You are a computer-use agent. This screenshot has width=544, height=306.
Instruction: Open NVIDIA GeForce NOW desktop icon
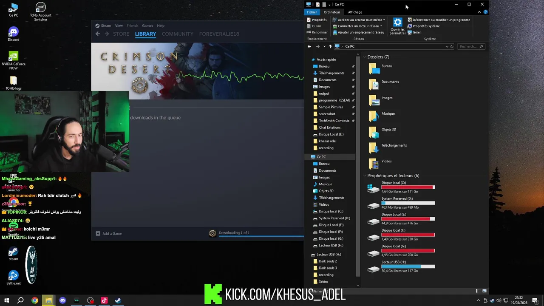[13, 60]
